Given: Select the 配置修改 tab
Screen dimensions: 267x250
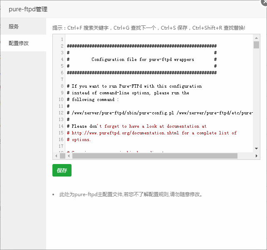Looking at the screenshot, I should tap(23, 43).
